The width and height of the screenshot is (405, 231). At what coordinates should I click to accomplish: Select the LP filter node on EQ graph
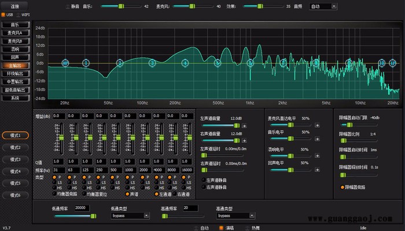pos(393,63)
